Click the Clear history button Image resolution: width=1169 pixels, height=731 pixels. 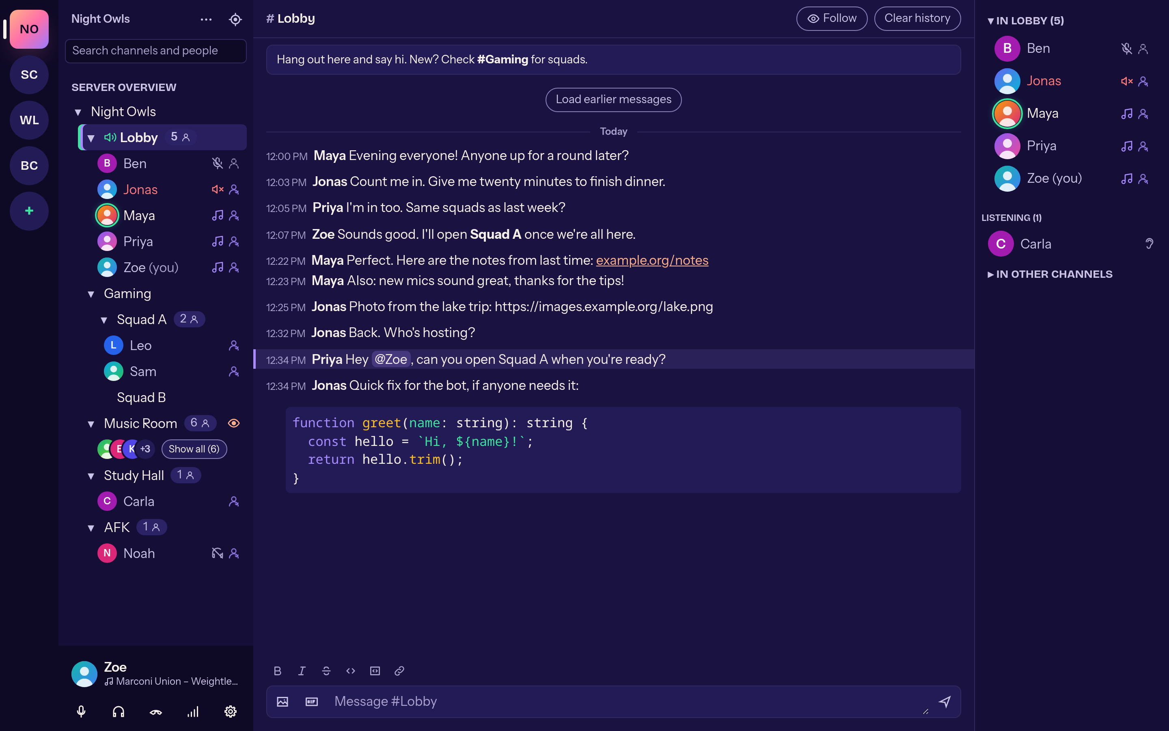[x=917, y=18]
